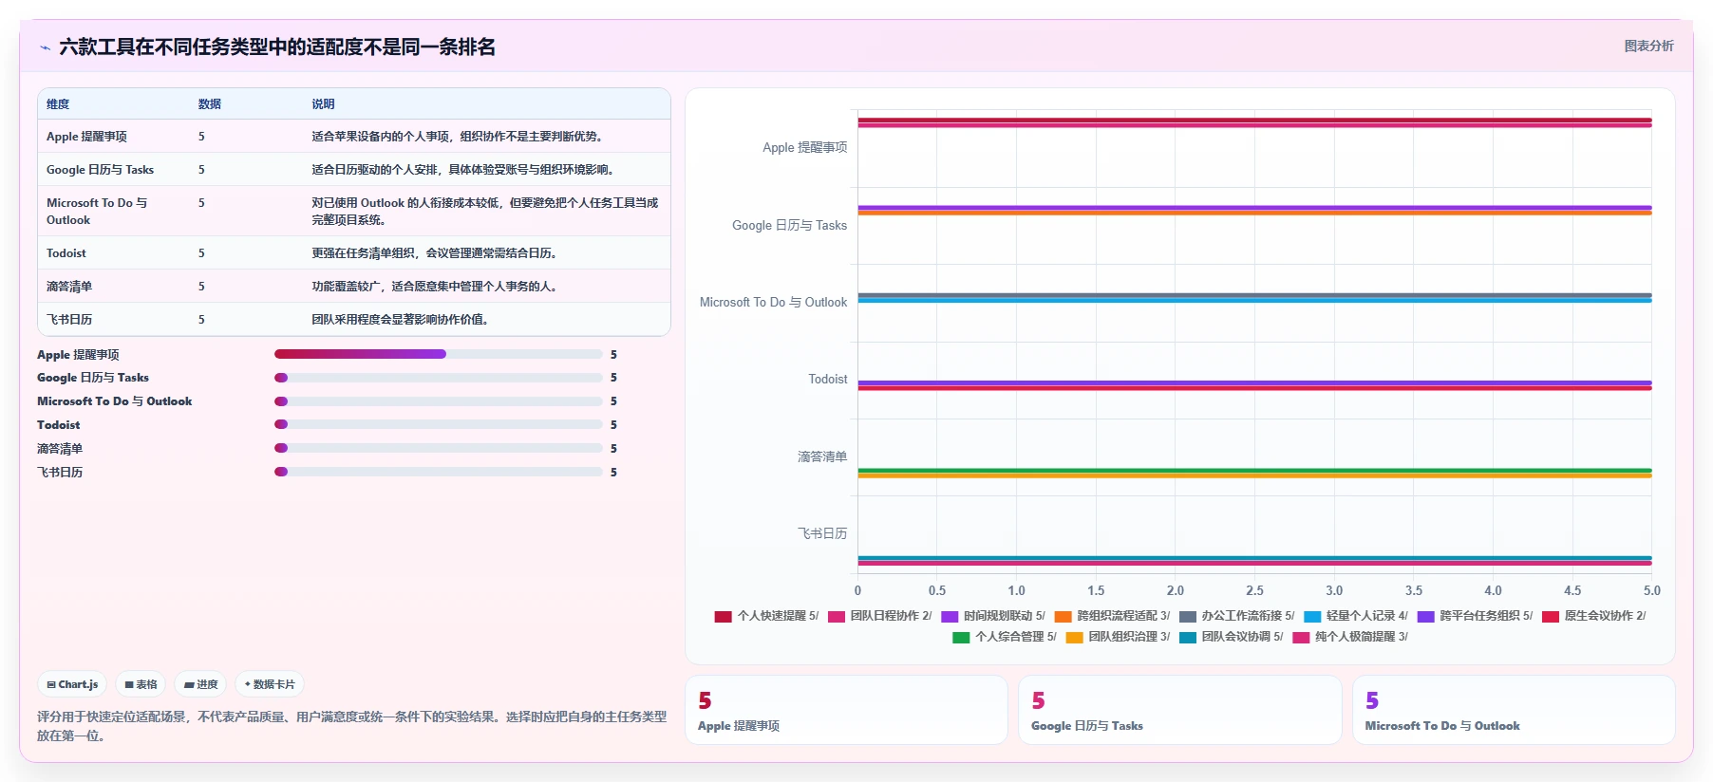
Task: Click the Microsoft To Do 与 Outlook progress bar
Action: [x=439, y=401]
